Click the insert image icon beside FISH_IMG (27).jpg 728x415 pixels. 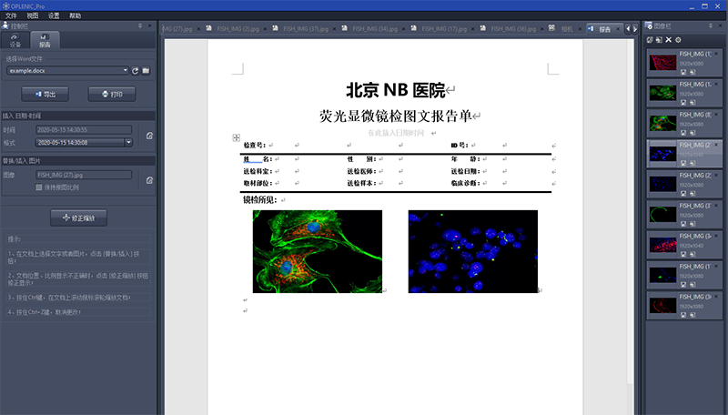tap(149, 180)
